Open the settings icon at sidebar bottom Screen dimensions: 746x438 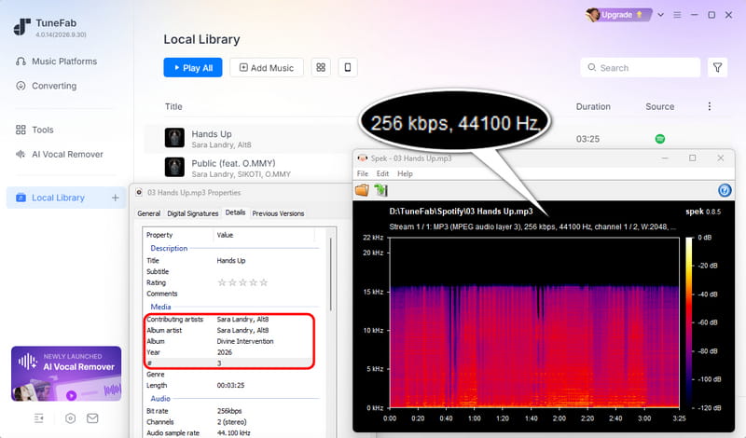[71, 418]
